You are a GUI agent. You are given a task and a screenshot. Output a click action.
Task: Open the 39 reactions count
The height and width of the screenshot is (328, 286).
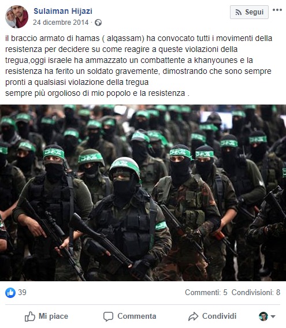point(22,292)
